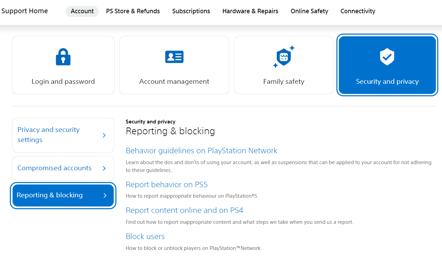Switch to the Account tab
Viewport: 442px width, 256px height.
click(82, 11)
